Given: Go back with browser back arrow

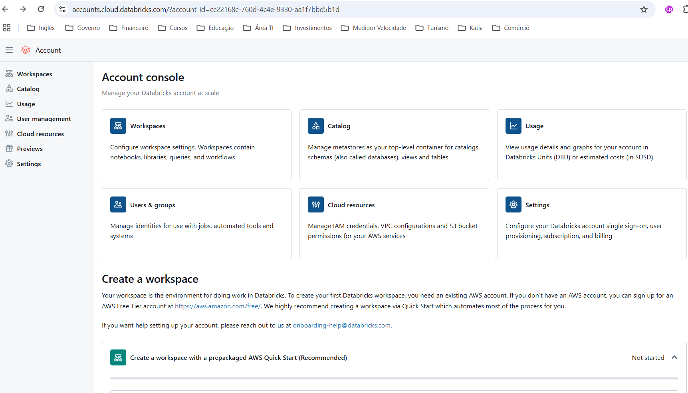Looking at the screenshot, I should coord(5,9).
